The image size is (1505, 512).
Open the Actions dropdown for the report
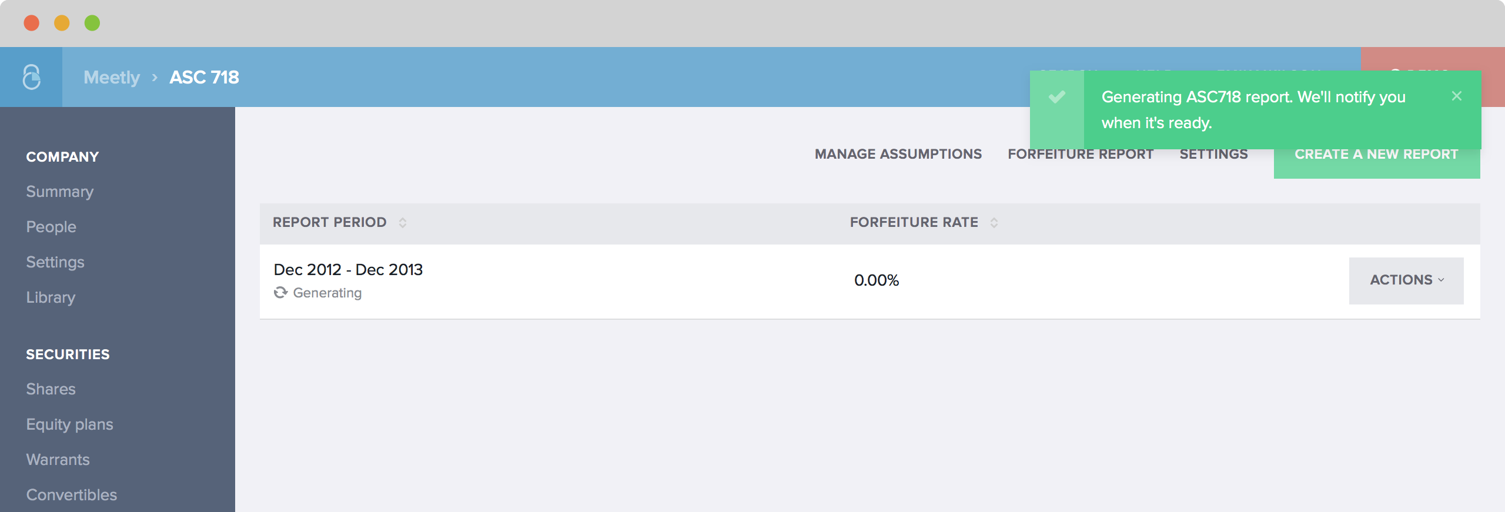[1406, 280]
